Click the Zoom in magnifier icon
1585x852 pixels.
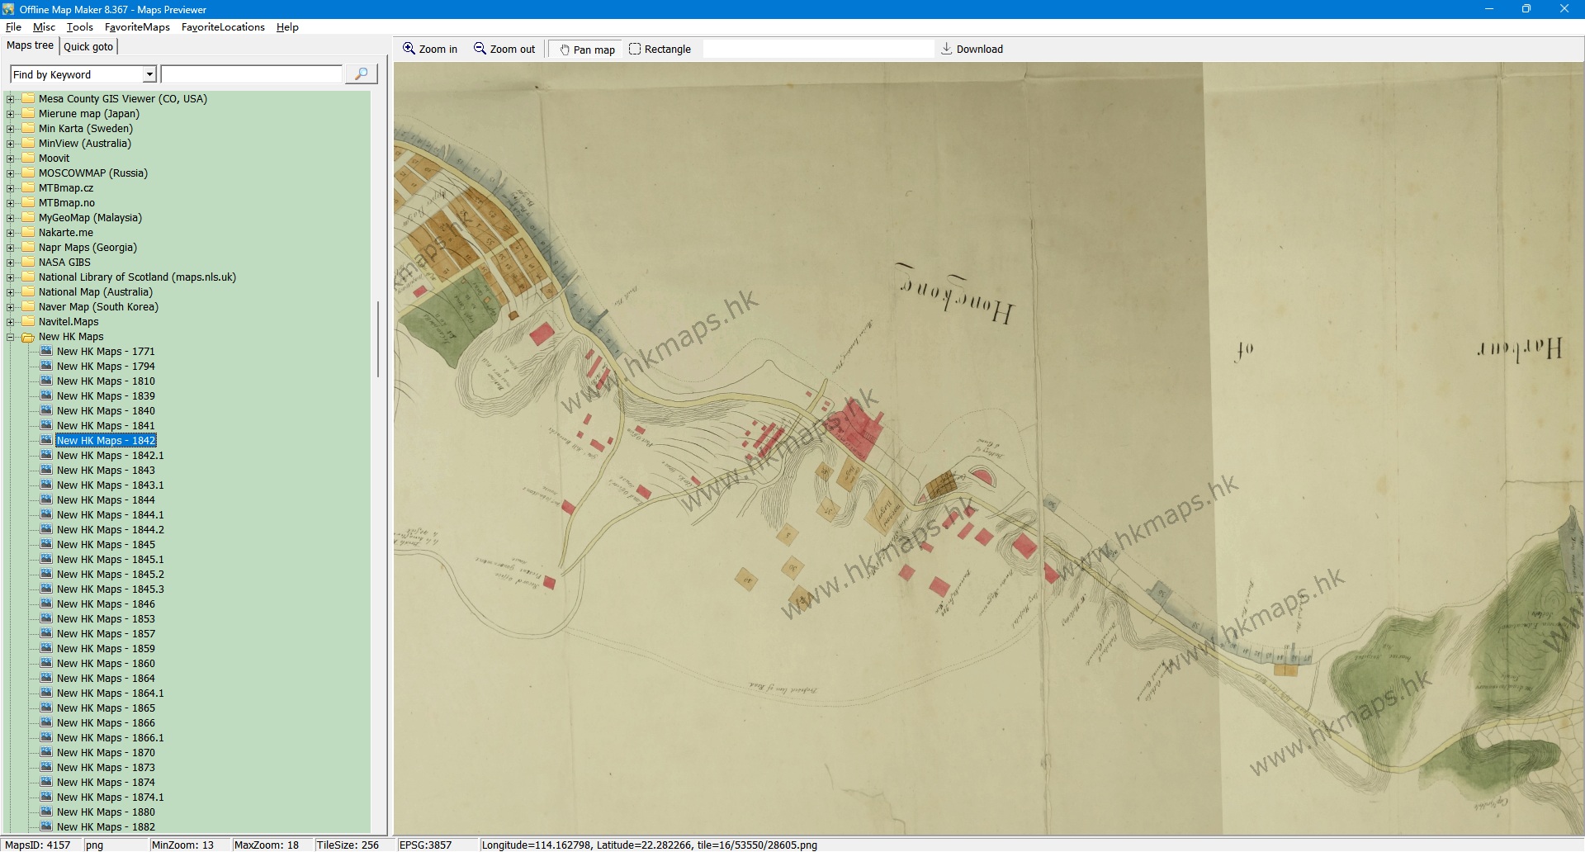409,49
